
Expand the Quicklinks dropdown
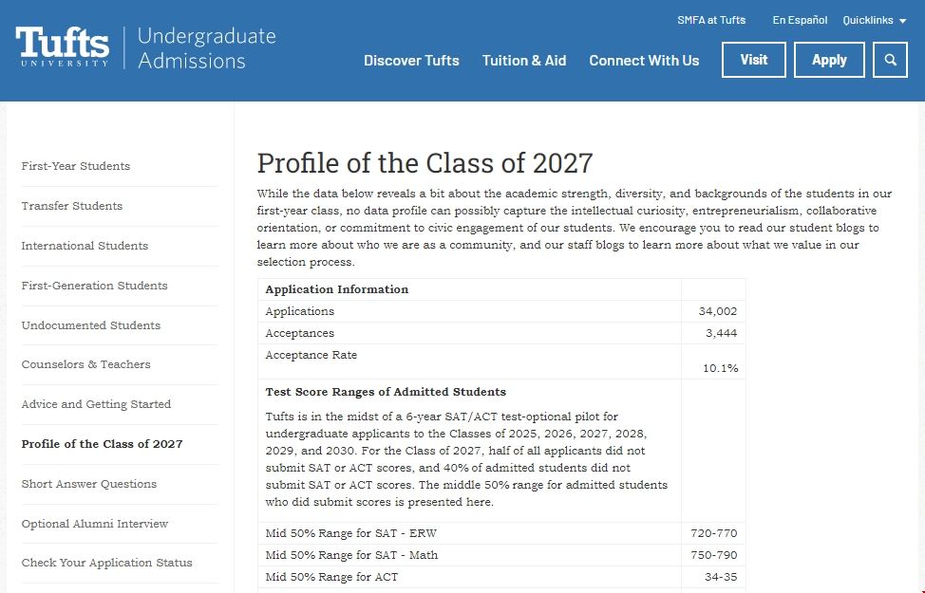[x=874, y=20]
